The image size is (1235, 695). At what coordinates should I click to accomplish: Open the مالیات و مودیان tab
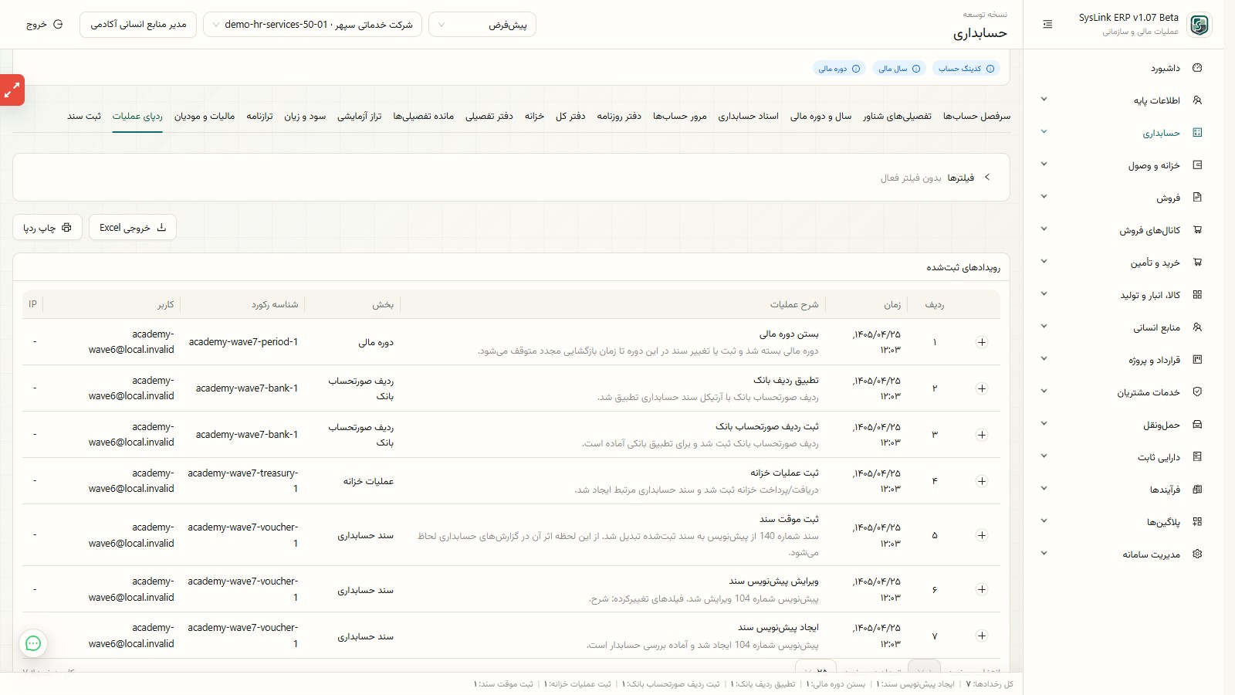(x=205, y=117)
